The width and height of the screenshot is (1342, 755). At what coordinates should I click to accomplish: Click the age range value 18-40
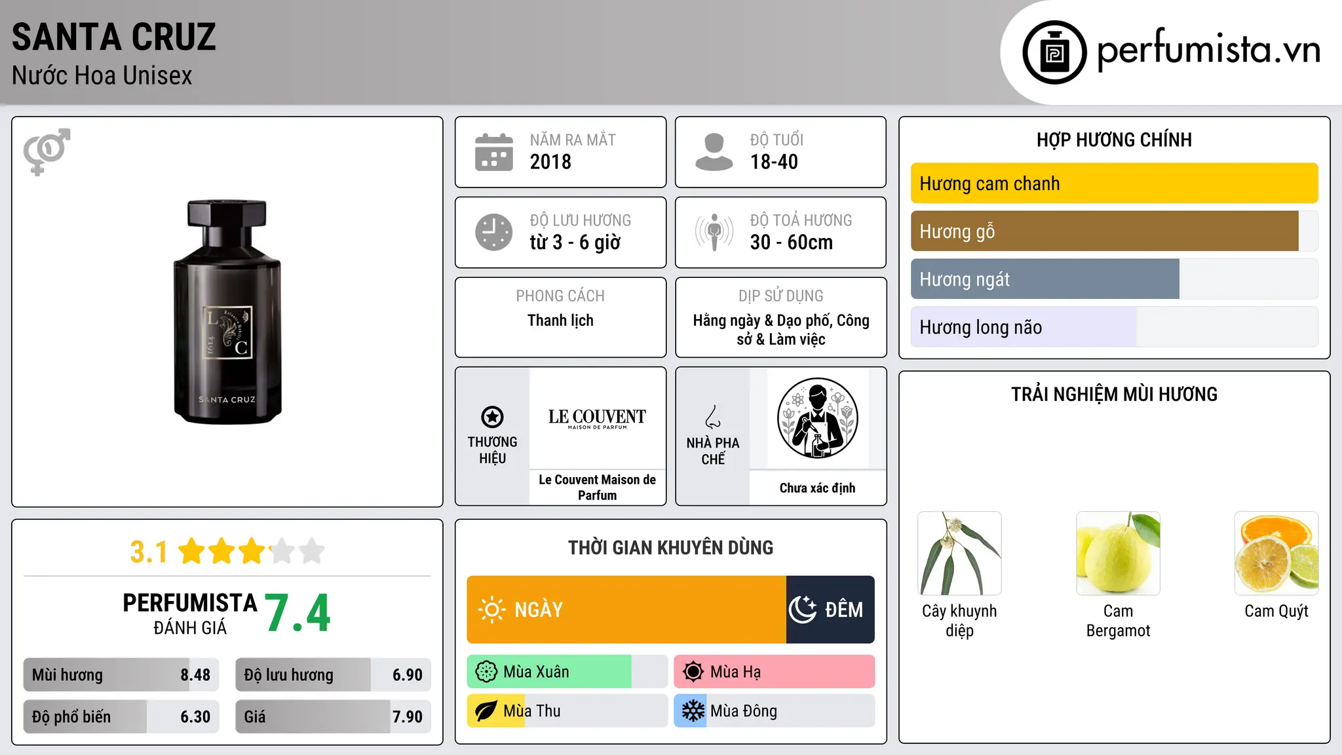tap(774, 162)
